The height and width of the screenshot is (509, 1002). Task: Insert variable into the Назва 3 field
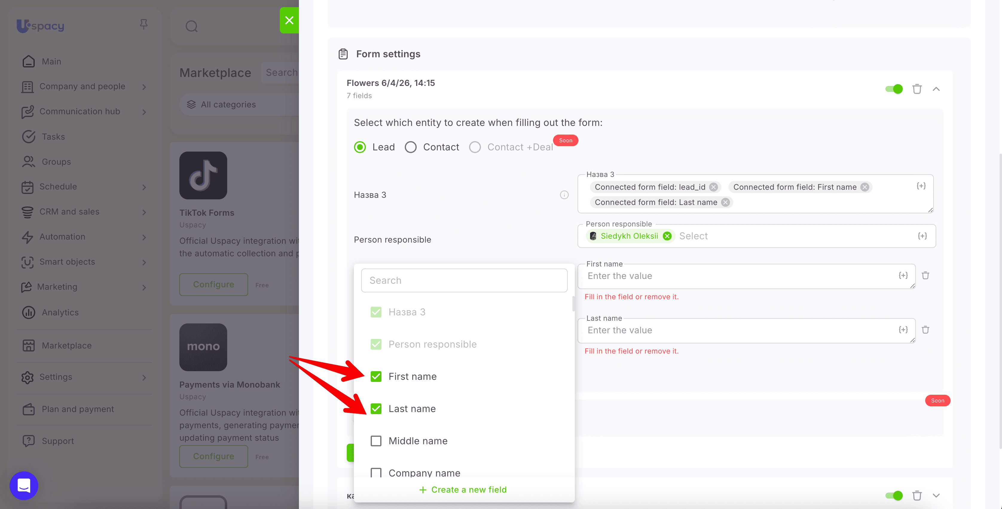921,186
